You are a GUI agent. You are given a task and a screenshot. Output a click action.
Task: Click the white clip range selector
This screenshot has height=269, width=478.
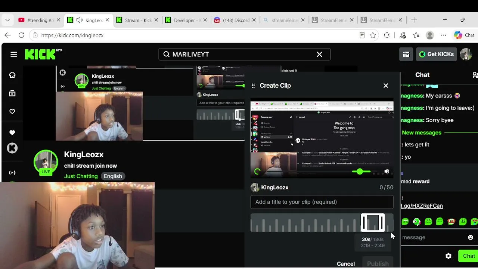(373, 223)
